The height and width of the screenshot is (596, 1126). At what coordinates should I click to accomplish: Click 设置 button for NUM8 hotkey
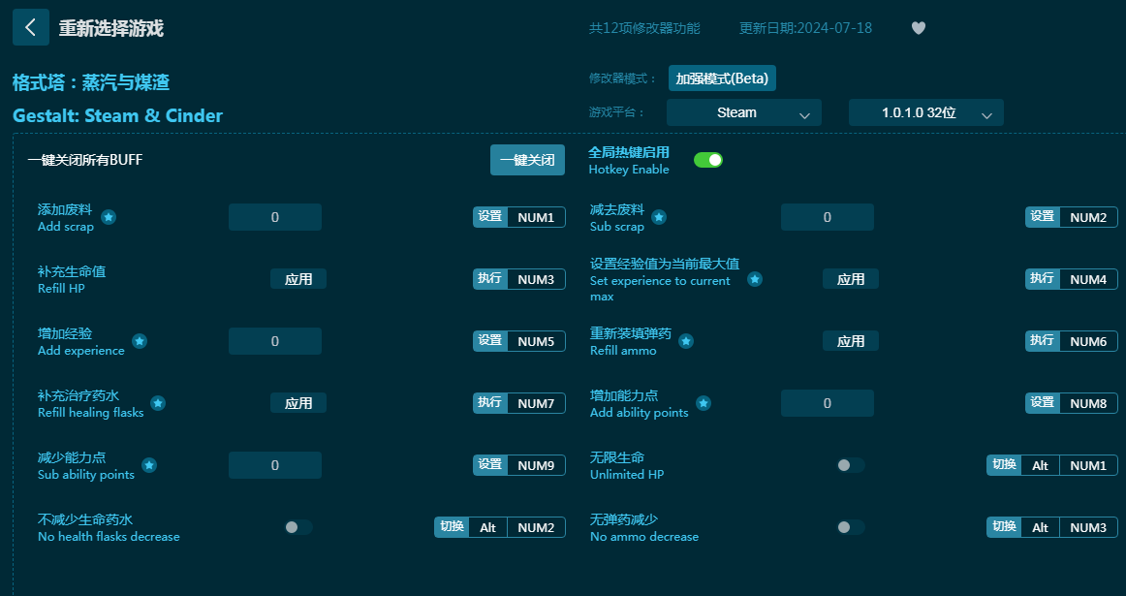point(1043,403)
